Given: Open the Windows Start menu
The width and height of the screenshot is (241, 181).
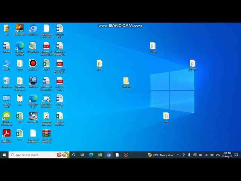Looking at the screenshot, I should (4, 155).
